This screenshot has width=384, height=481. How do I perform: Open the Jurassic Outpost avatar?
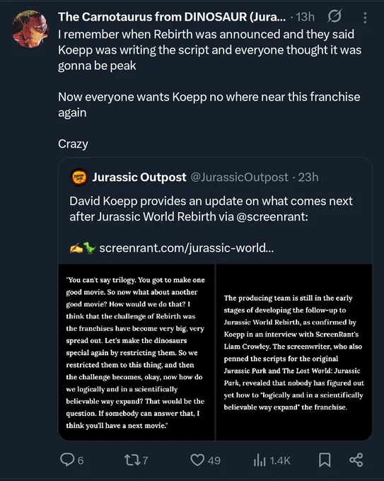[x=79, y=177]
